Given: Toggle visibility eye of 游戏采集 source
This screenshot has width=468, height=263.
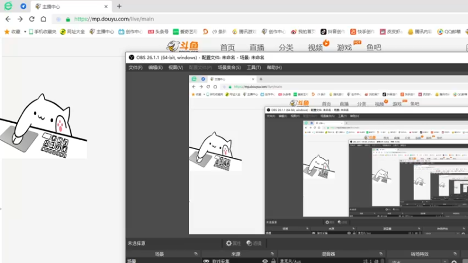Looking at the screenshot, I should tap(265, 261).
